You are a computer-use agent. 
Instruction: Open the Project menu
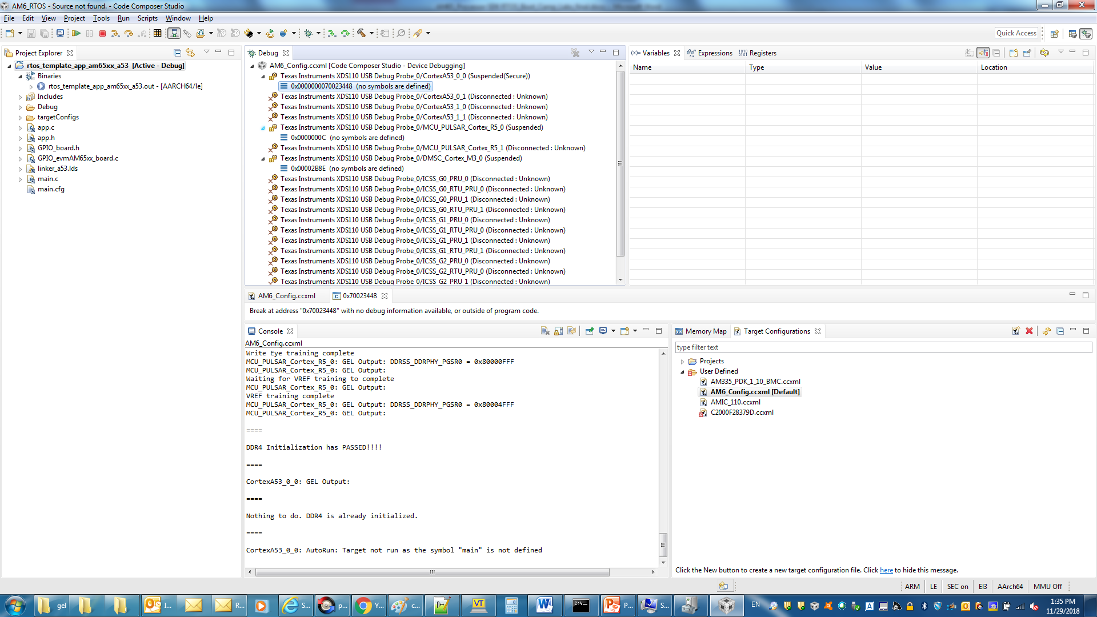(x=74, y=18)
